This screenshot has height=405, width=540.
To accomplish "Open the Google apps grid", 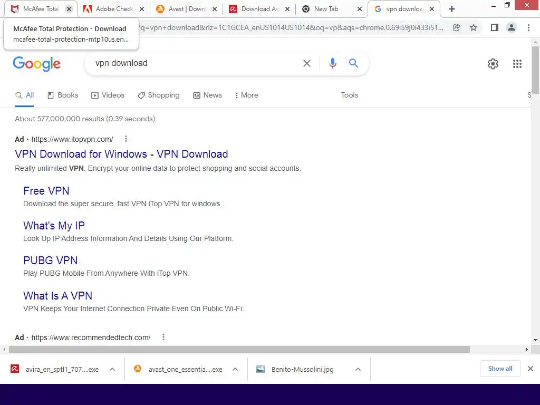I will click(517, 64).
